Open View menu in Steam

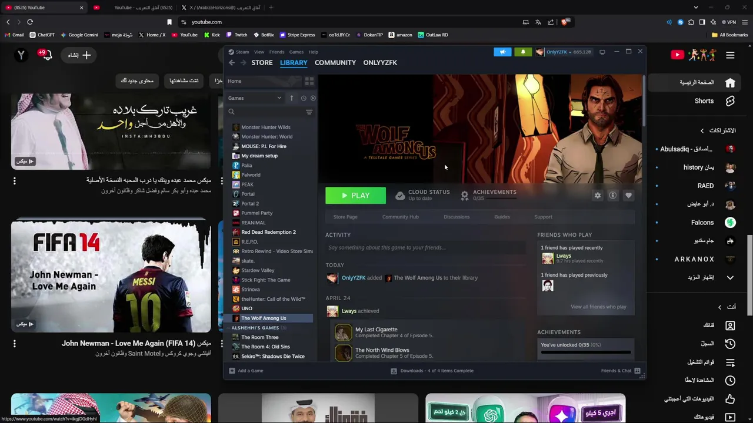coord(259,52)
